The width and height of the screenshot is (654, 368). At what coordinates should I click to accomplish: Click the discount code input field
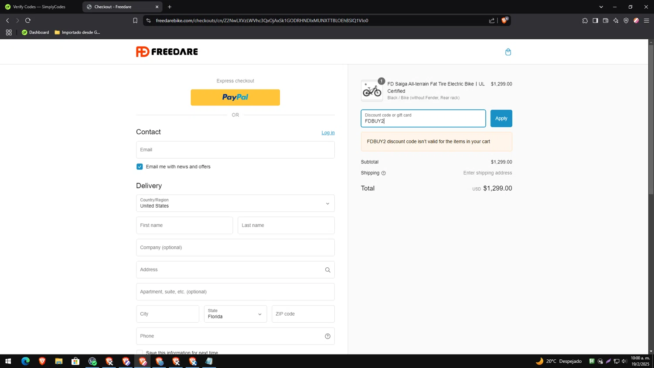pos(423,119)
